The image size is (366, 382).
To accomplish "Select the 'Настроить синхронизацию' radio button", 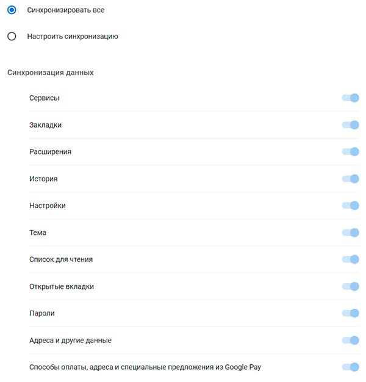I will tap(12, 36).
